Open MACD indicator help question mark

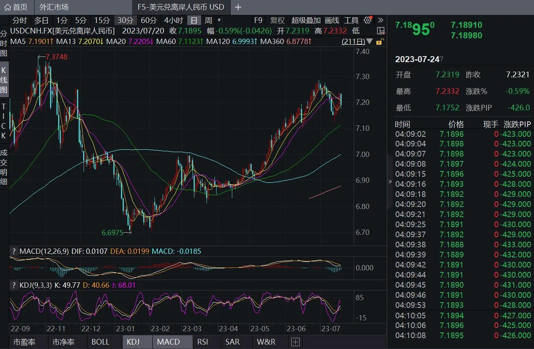coord(14,251)
